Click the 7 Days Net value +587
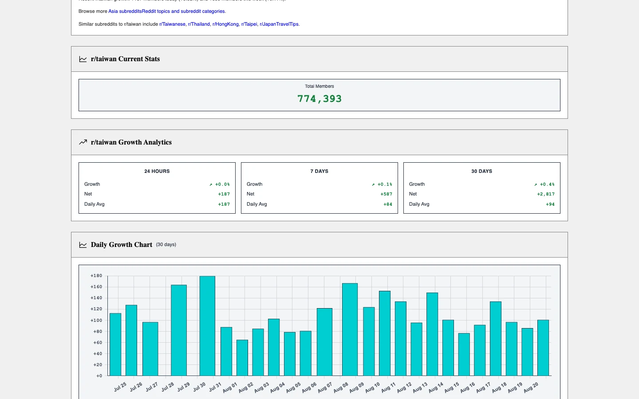This screenshot has height=399, width=639. pyautogui.click(x=387, y=194)
